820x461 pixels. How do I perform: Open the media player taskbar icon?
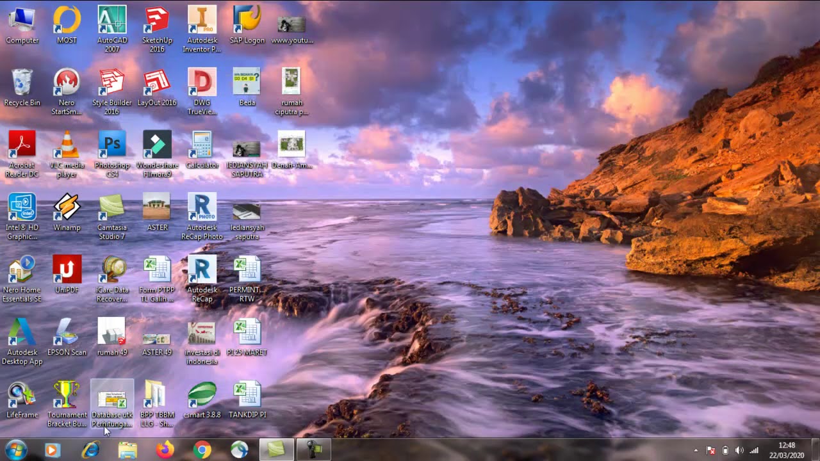pyautogui.click(x=51, y=450)
